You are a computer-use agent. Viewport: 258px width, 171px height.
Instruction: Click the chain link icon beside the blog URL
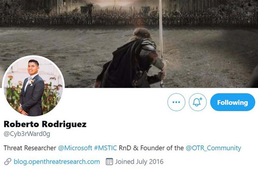(x=8, y=161)
